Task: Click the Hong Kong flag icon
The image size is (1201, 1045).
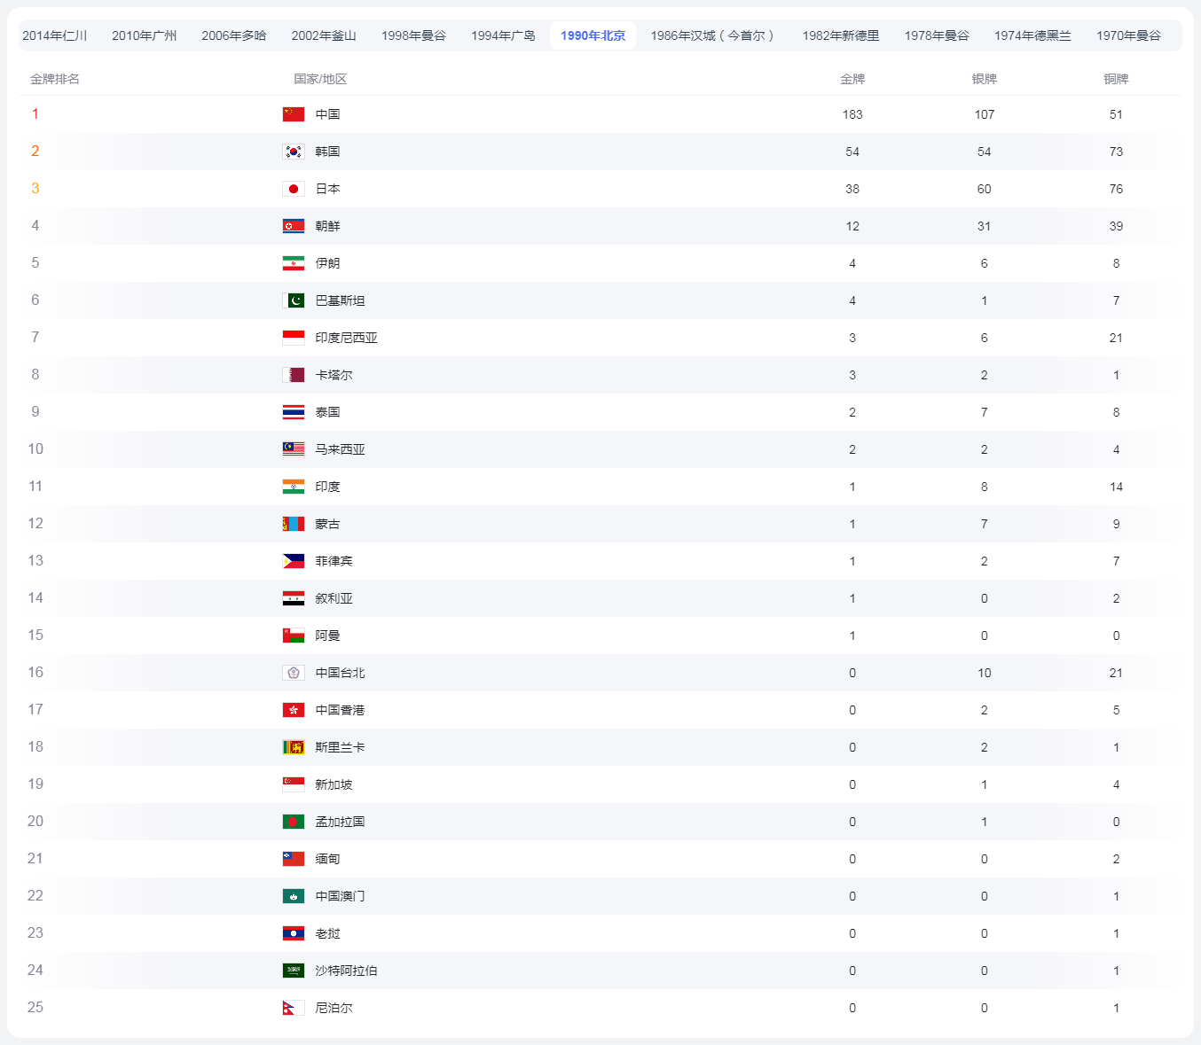Action: [294, 710]
